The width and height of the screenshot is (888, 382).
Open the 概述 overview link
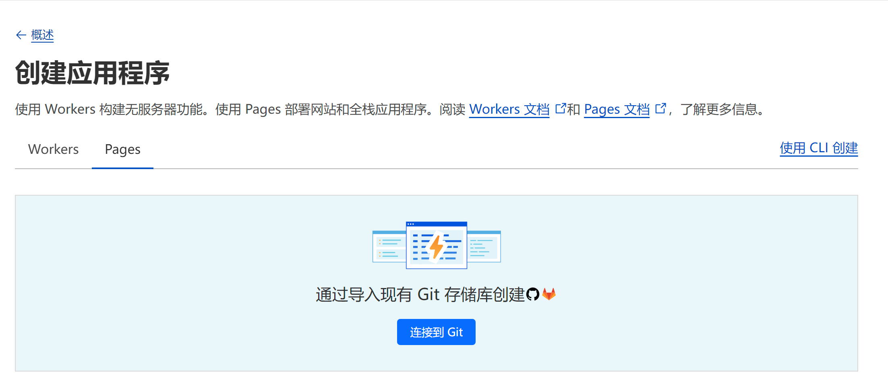click(42, 35)
